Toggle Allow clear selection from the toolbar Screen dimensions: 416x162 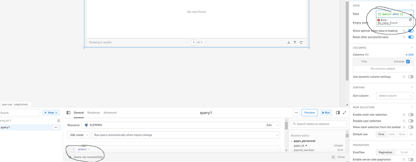click(x=411, y=127)
